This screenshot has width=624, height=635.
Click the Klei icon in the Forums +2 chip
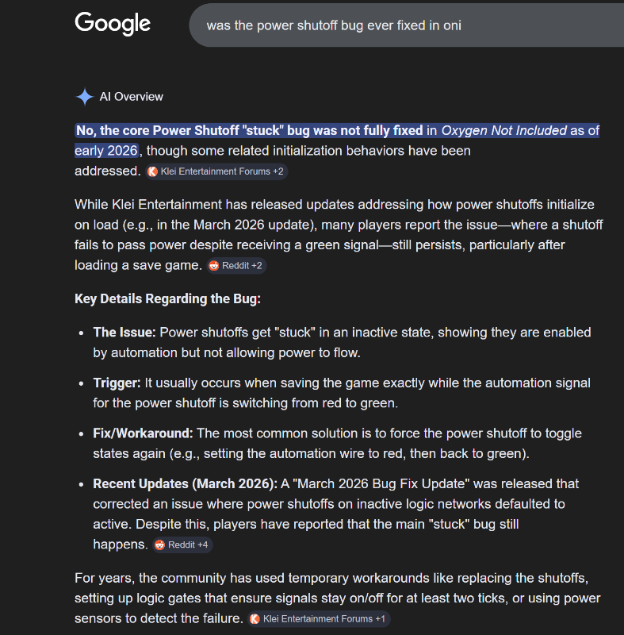click(x=153, y=171)
